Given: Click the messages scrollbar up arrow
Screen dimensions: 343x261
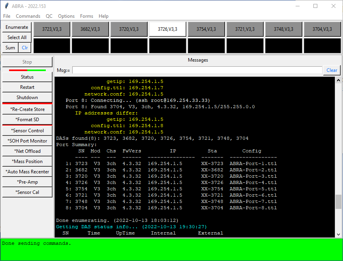Looking at the screenshot, I should (338, 81).
